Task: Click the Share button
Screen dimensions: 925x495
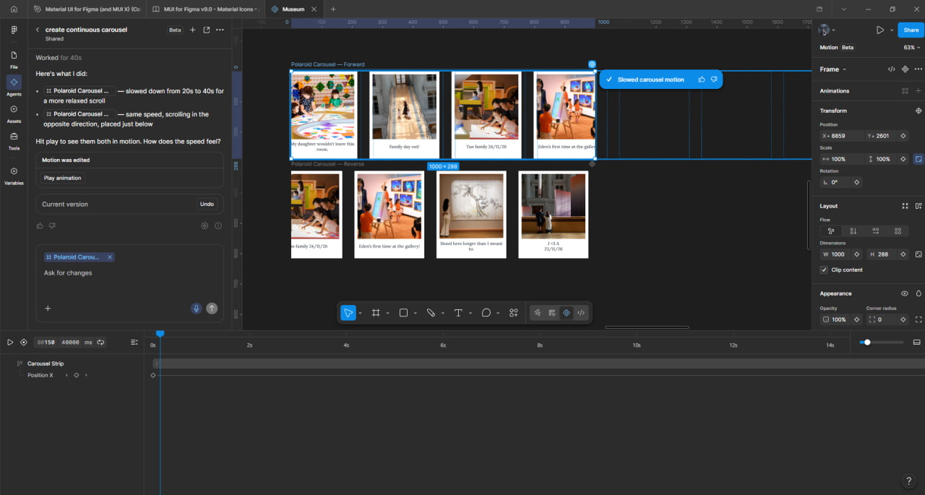Action: point(911,30)
